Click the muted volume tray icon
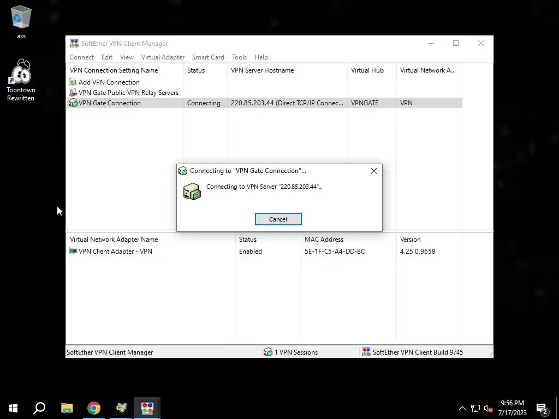The width and height of the screenshot is (559, 419). pos(488,408)
